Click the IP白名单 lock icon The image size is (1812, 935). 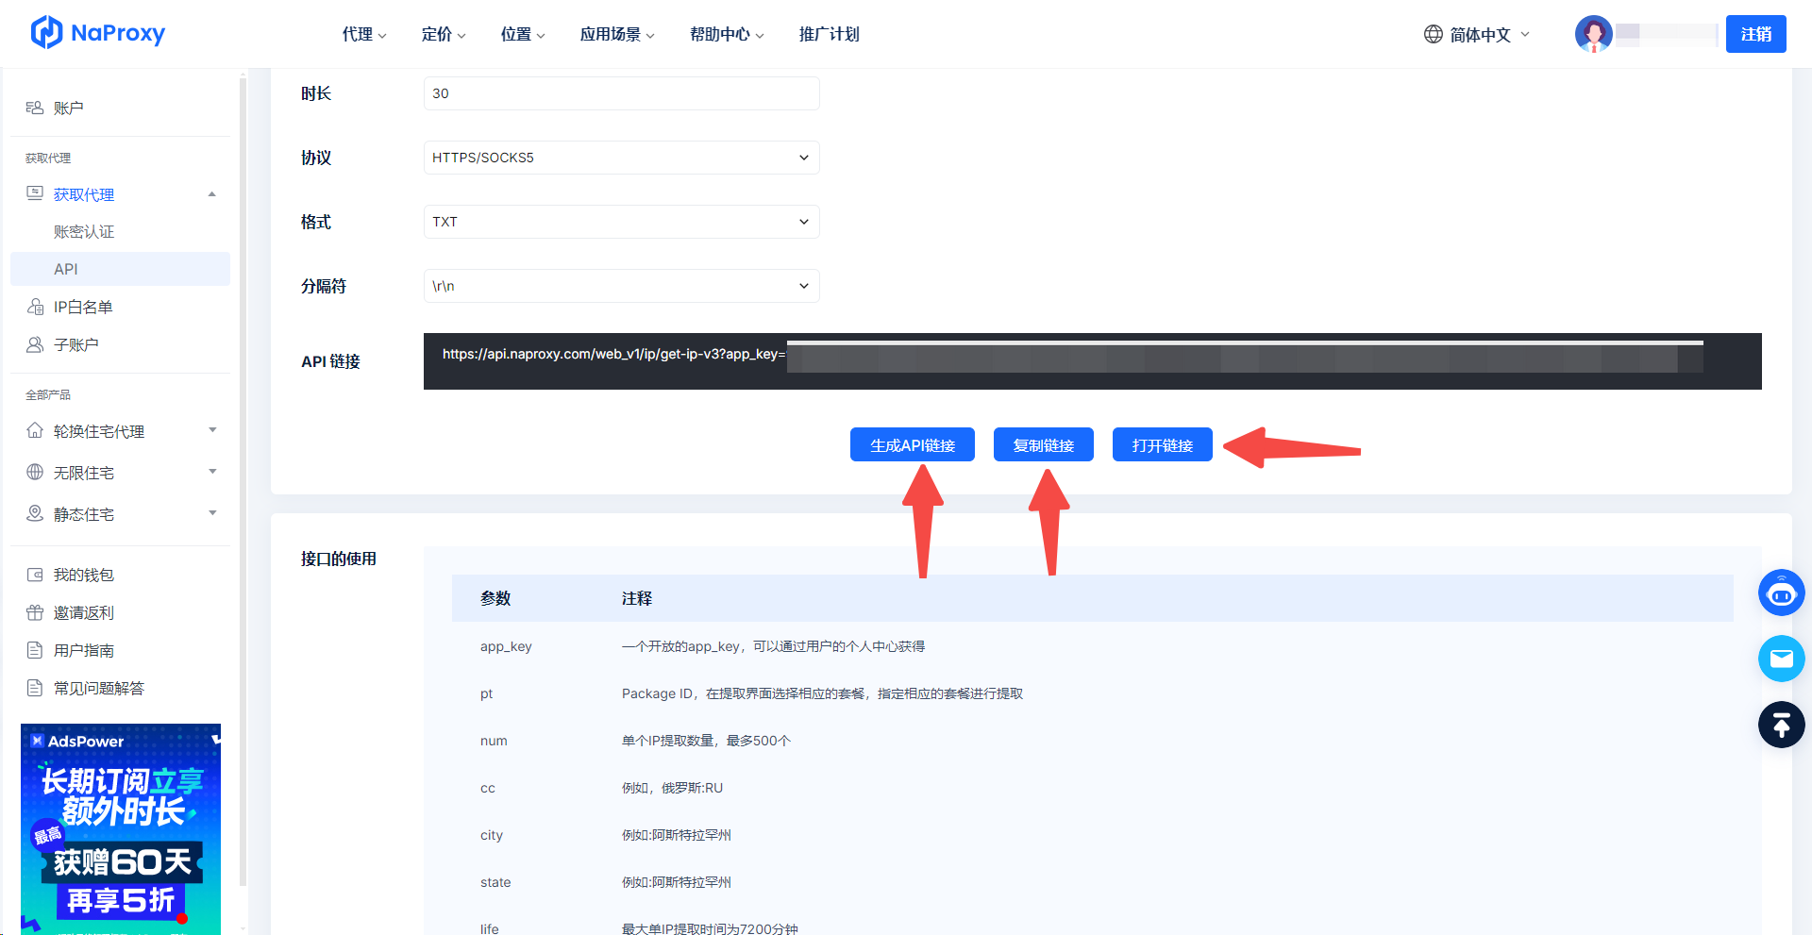[x=35, y=307]
